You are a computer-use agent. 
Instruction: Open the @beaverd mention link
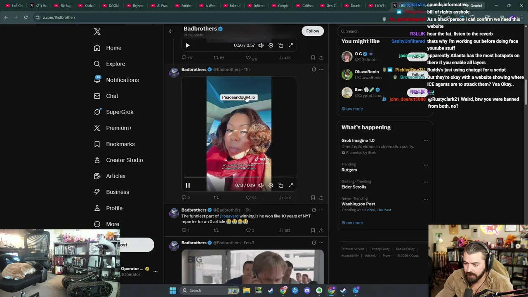click(229, 216)
